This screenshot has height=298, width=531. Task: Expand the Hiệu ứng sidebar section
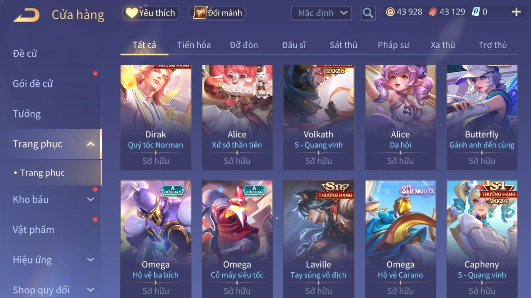90,260
